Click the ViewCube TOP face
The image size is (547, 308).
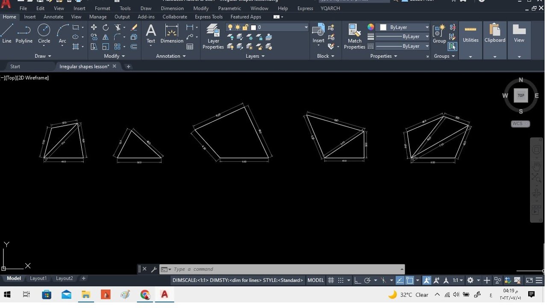tap(521, 96)
